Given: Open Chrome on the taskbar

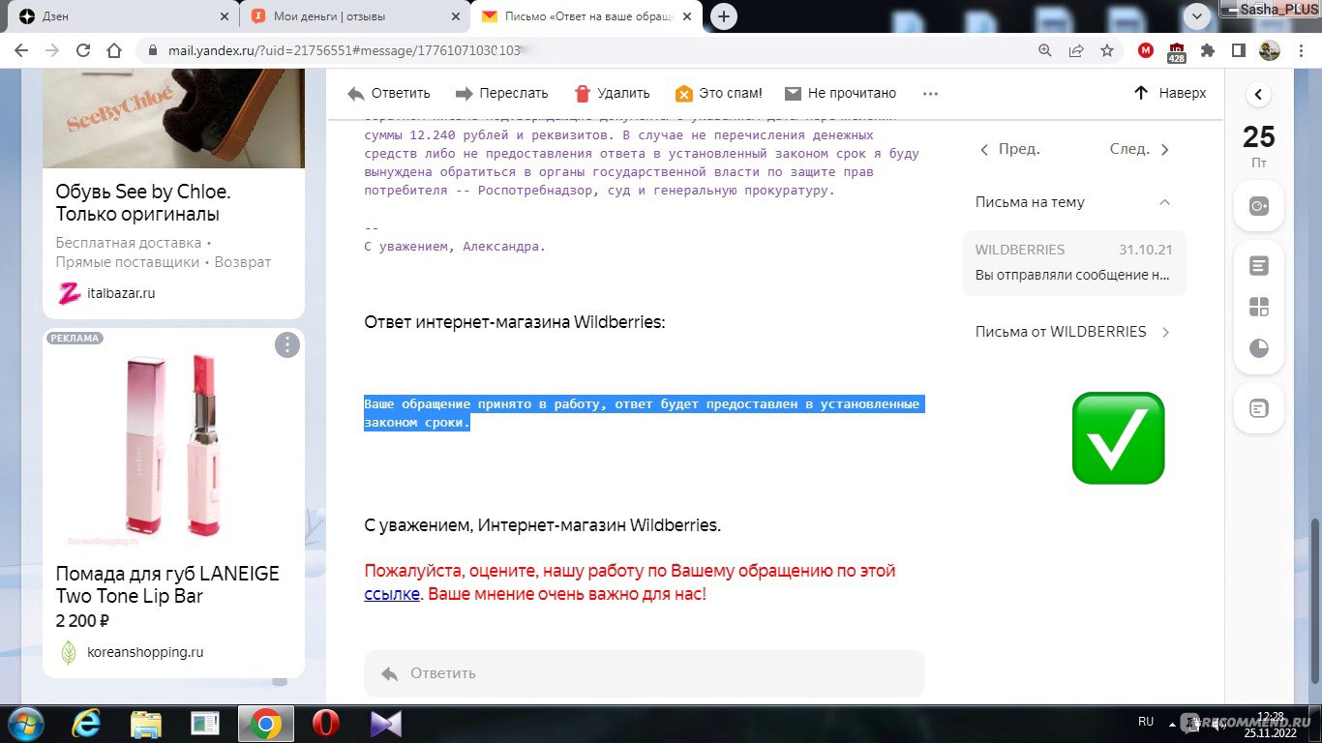Looking at the screenshot, I should [x=265, y=724].
